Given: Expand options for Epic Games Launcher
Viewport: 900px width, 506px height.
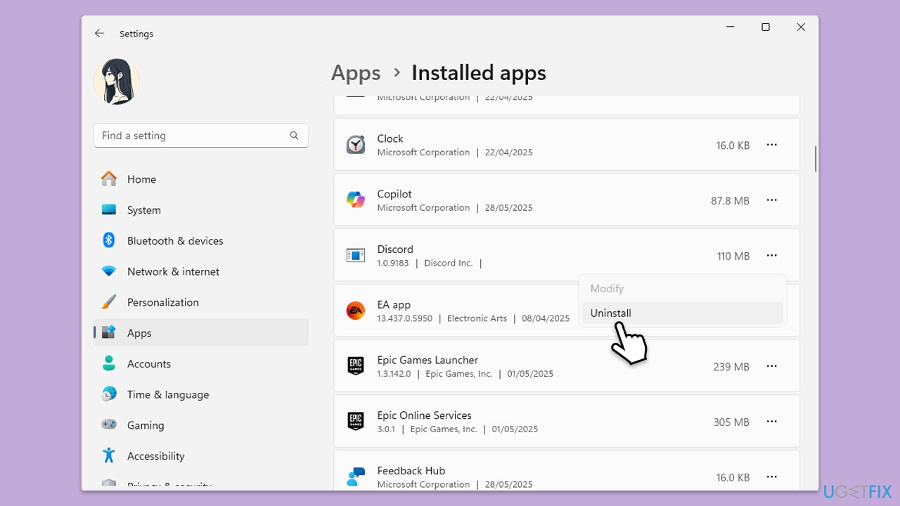Looking at the screenshot, I should click(x=771, y=366).
